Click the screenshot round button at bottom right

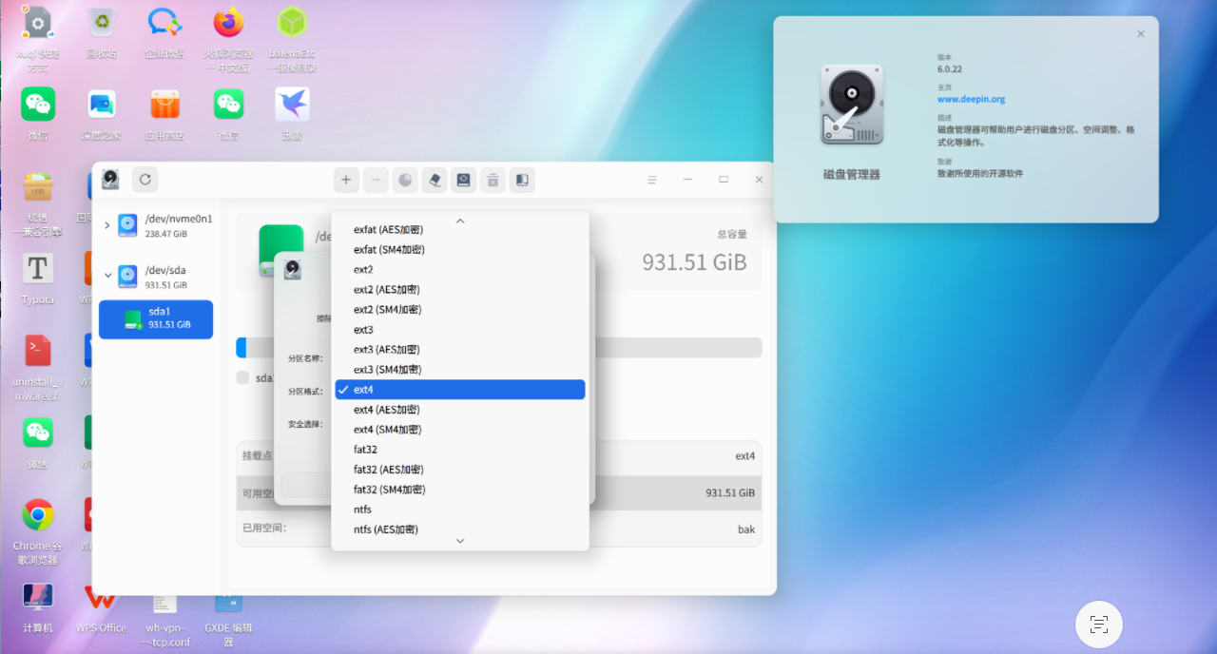point(1099,624)
